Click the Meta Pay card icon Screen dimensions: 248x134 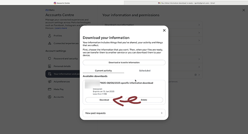pos(50,89)
